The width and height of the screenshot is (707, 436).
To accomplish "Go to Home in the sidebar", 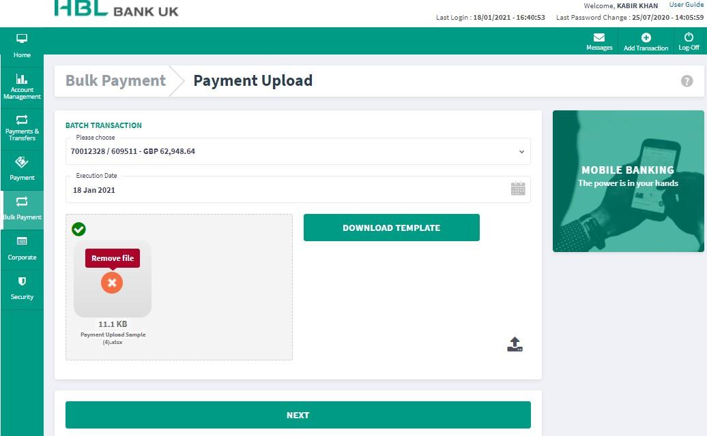I will [x=22, y=46].
